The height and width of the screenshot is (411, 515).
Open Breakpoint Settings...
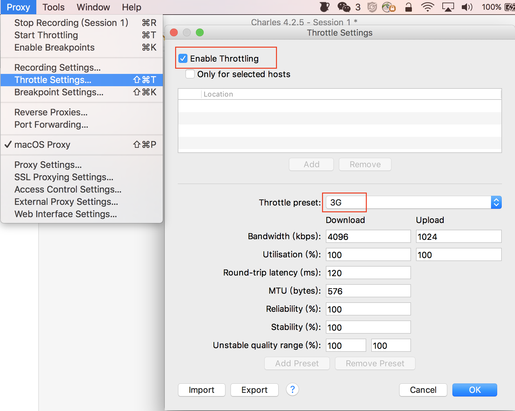click(82, 92)
